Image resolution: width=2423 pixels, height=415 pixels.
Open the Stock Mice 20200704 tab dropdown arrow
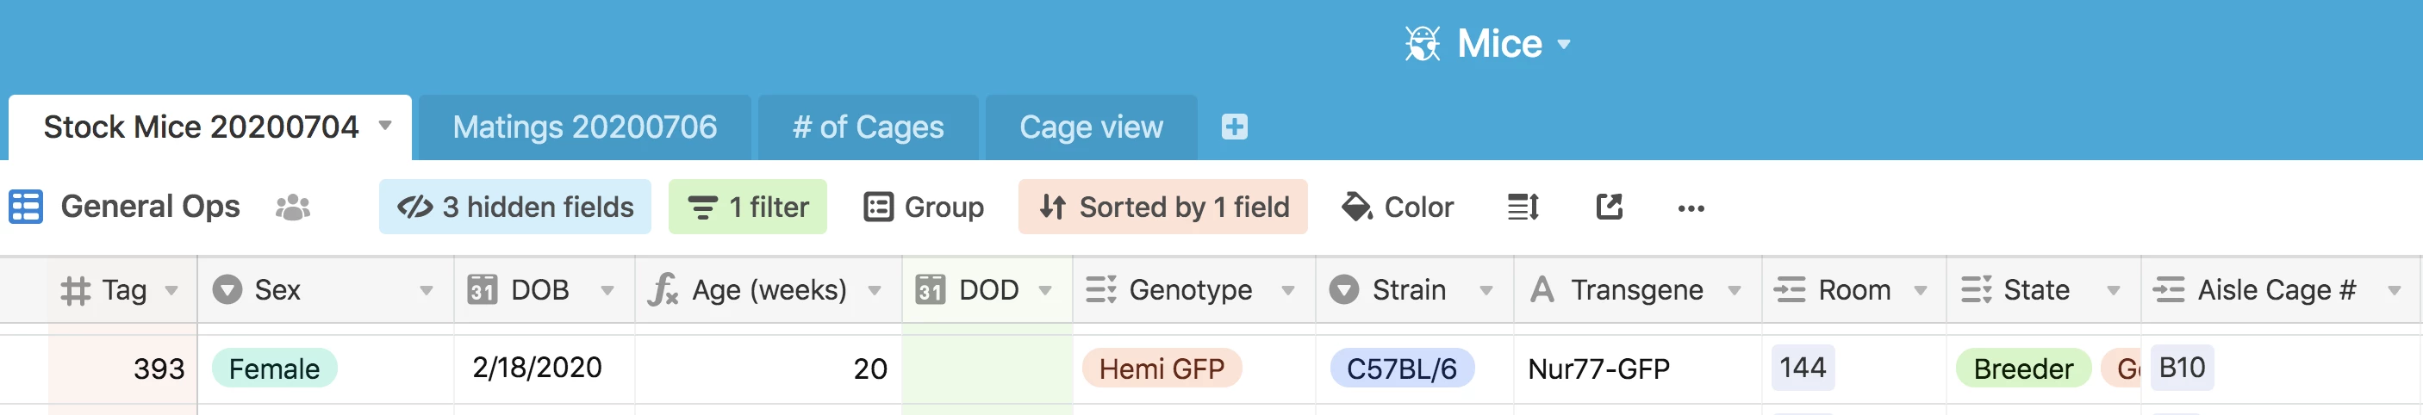click(x=384, y=126)
